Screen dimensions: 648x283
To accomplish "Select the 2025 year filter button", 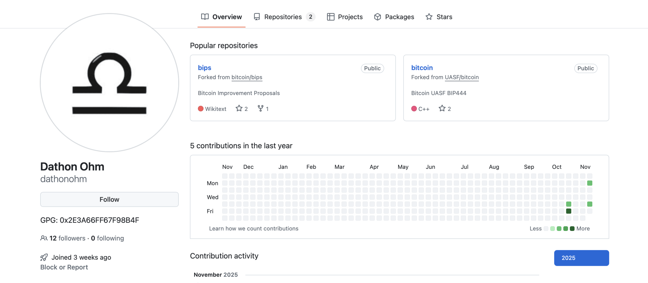I will point(581,258).
